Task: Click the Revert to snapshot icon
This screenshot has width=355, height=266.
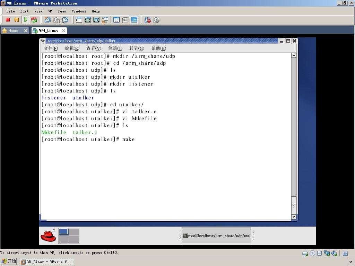Action: coord(57,20)
